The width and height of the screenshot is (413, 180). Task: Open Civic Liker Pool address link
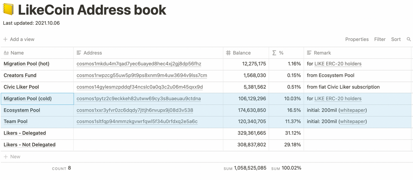click(x=140, y=87)
